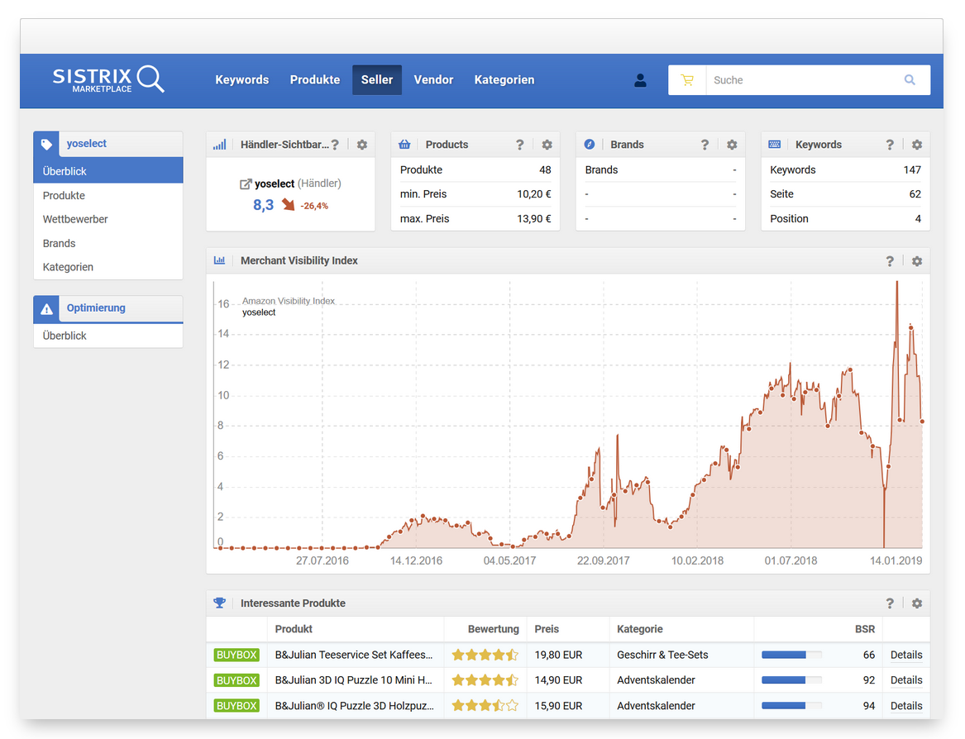Select the Seller tab in navigation
The image size is (965, 739).
click(377, 80)
